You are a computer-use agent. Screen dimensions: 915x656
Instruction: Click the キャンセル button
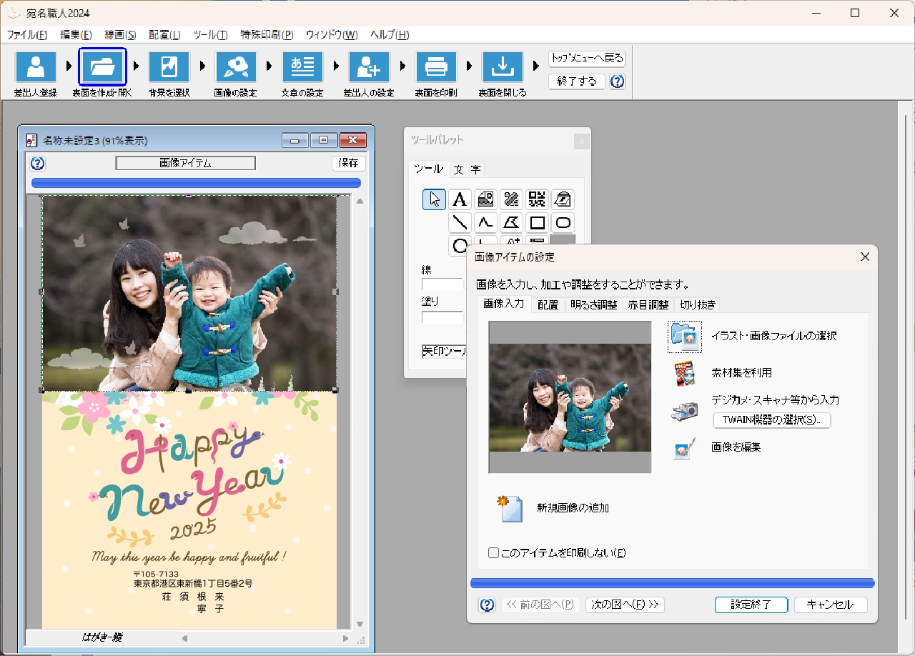(x=831, y=605)
